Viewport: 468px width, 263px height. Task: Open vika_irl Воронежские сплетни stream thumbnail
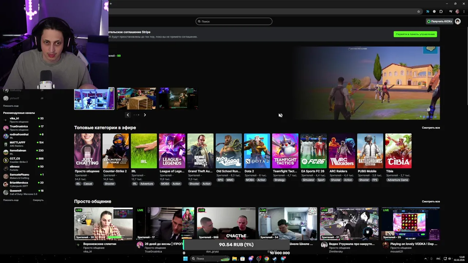(103, 224)
